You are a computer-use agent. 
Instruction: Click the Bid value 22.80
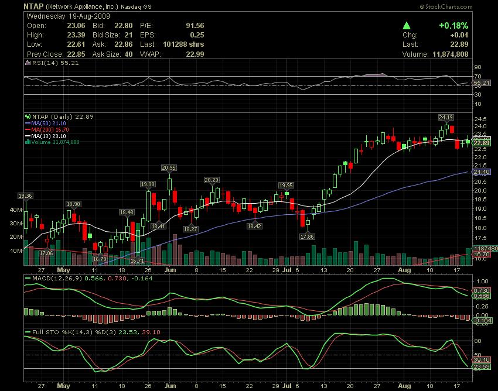coord(124,26)
